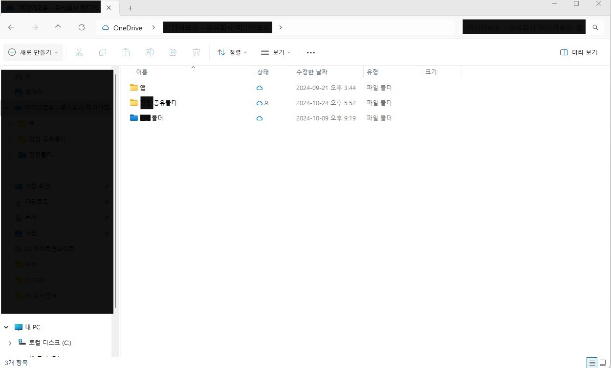Screen dimensions: 611x368
Task: Click the OneDrive cloud icon in address bar
Action: [x=106, y=28]
